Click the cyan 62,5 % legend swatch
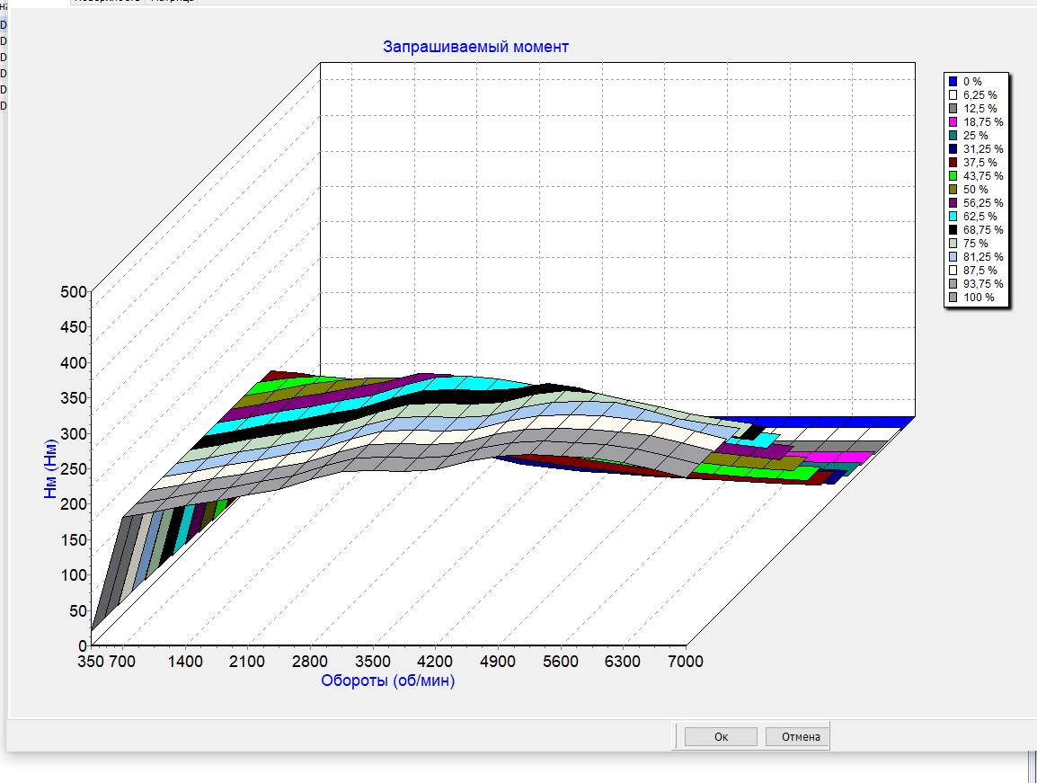This screenshot has height=783, width=1037. coord(953,216)
